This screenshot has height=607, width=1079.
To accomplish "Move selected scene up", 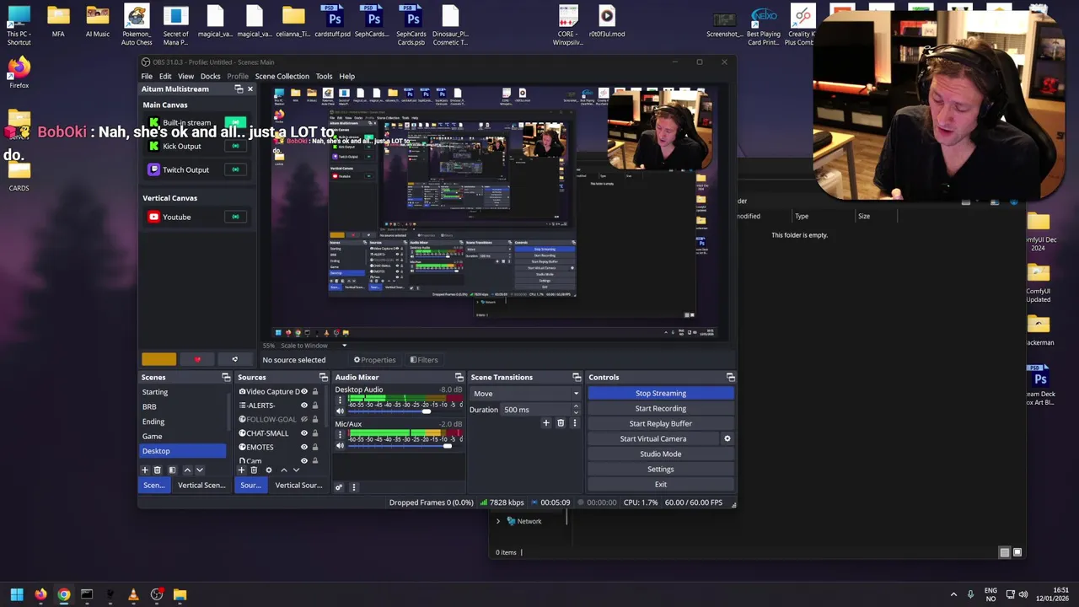I will click(x=187, y=470).
